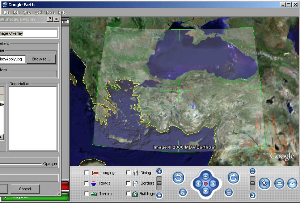300x203 pixels.
Task: Click the overlay name input field
Action: (x=29, y=34)
